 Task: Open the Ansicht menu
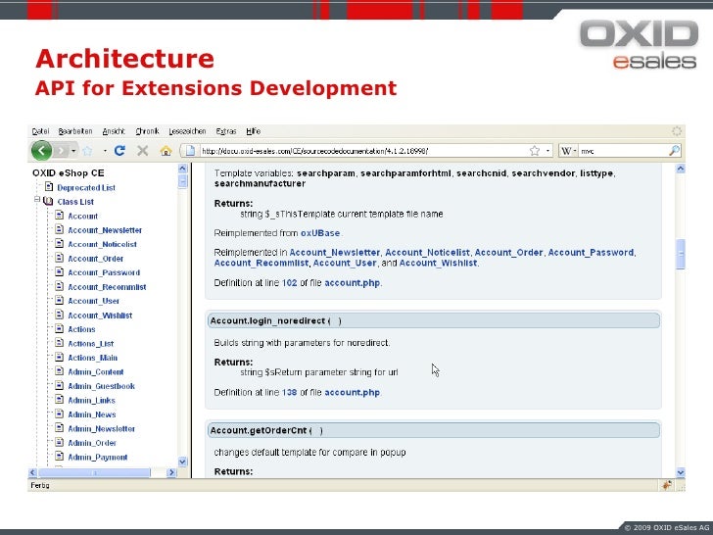[x=114, y=131]
